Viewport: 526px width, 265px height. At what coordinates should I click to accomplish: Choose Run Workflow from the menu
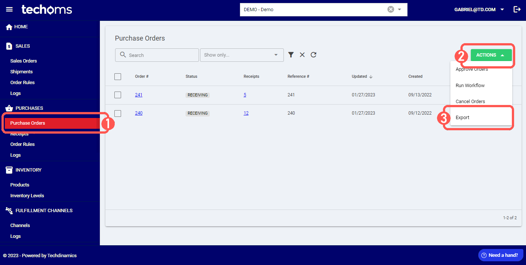coord(470,85)
